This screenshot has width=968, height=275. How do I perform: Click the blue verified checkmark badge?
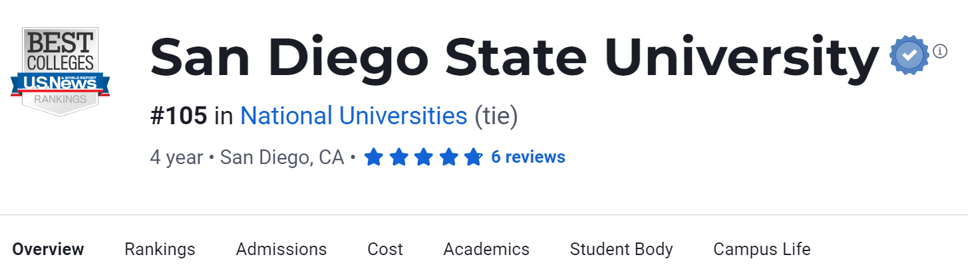[x=909, y=55]
